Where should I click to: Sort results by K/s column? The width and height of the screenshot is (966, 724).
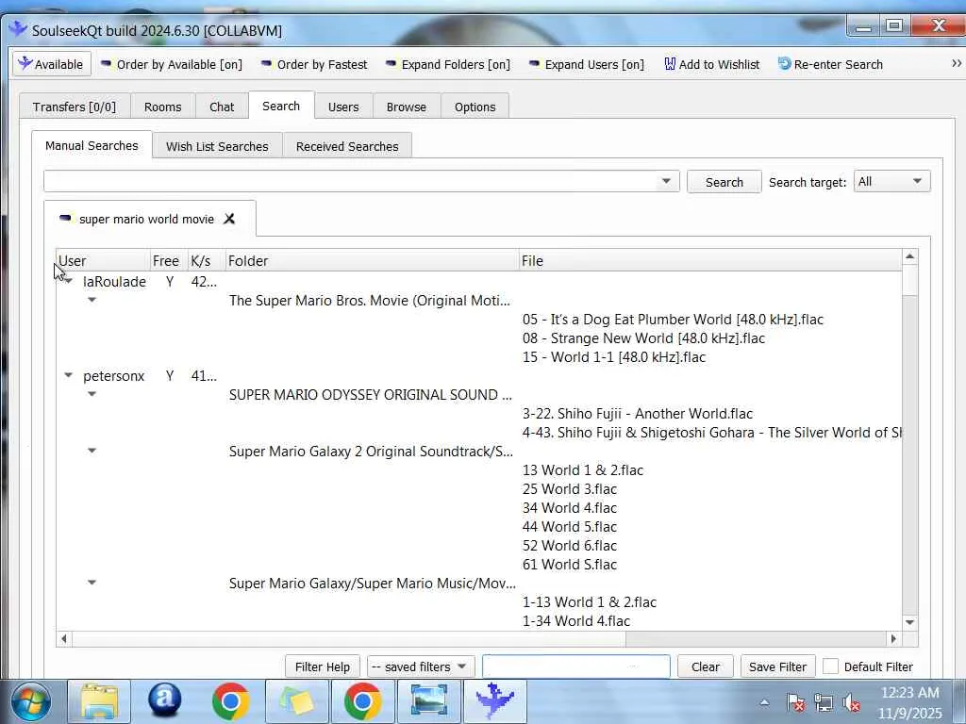pos(206,260)
